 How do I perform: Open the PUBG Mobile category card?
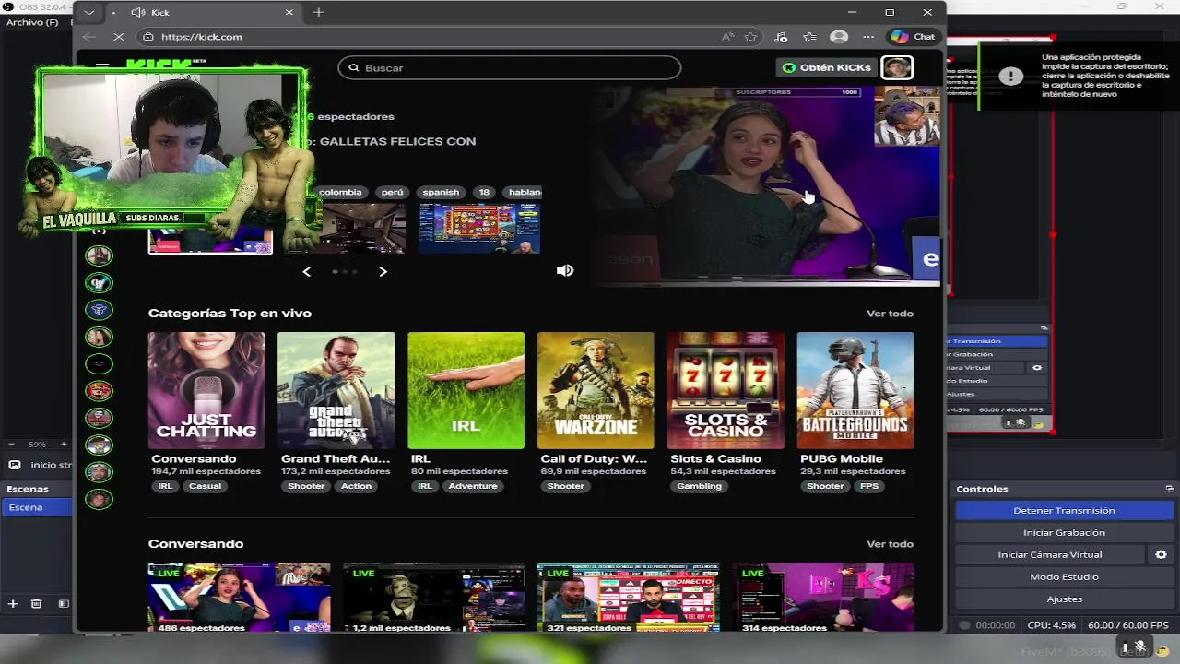[x=855, y=390]
